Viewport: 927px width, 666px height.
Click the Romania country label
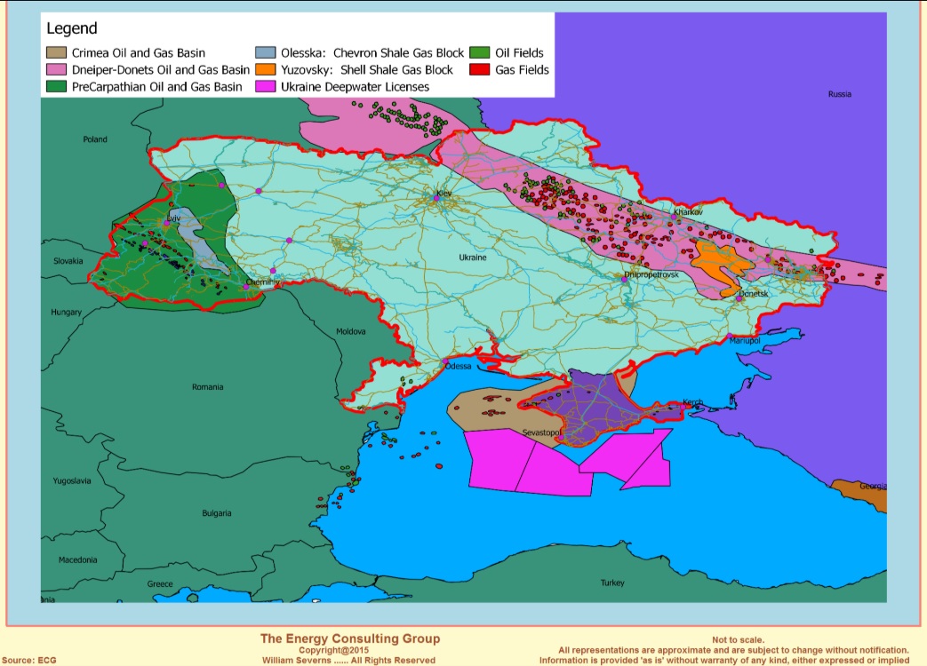click(x=207, y=387)
